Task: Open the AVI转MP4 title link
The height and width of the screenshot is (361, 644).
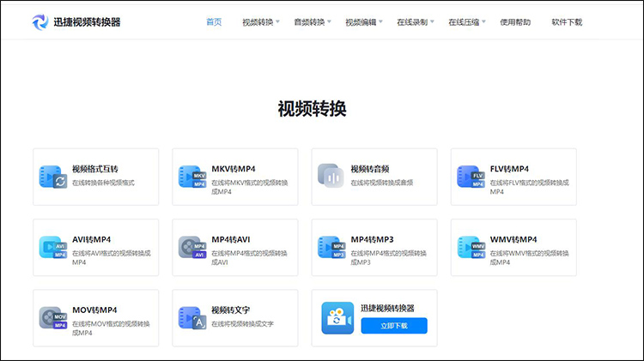Action: point(92,239)
